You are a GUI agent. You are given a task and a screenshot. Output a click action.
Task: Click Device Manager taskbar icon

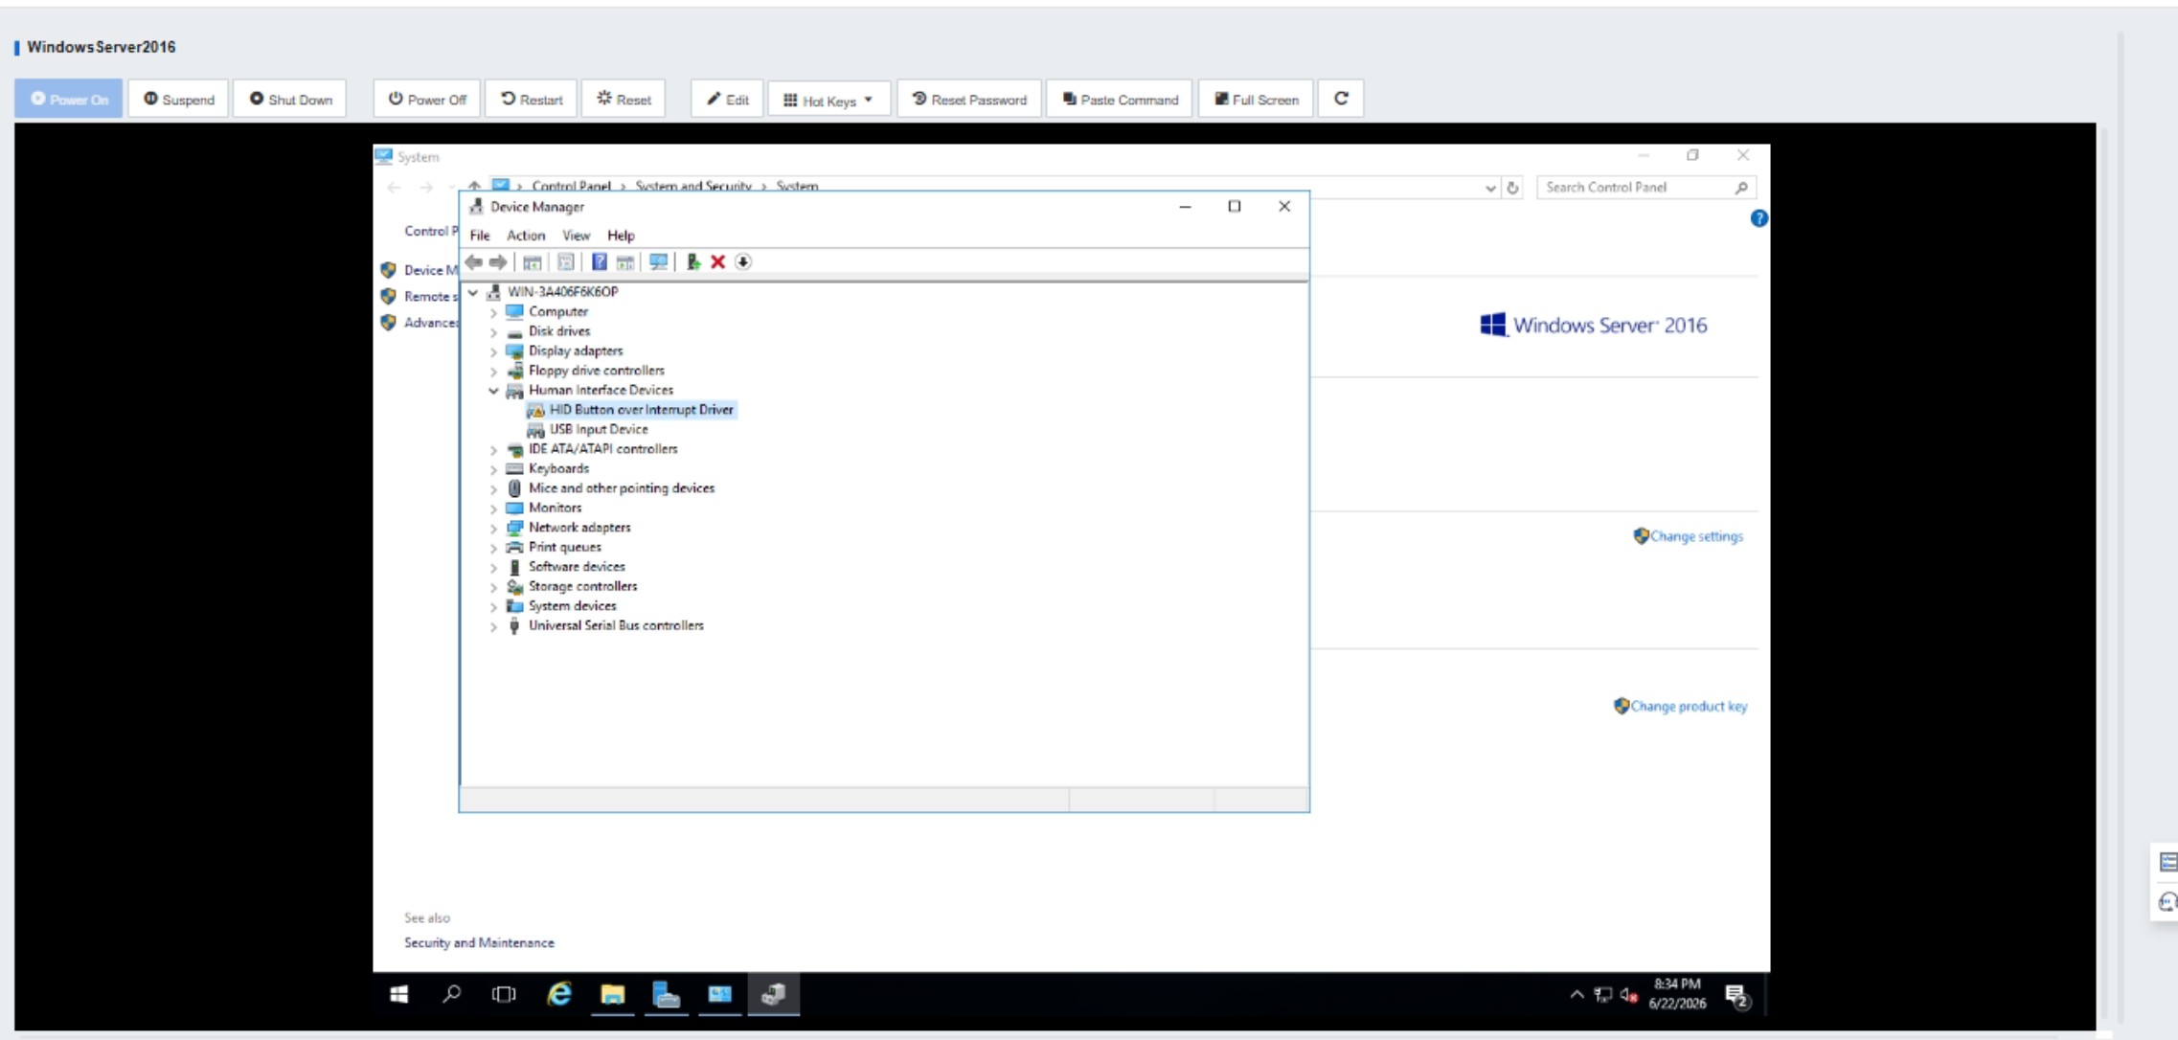[774, 995]
